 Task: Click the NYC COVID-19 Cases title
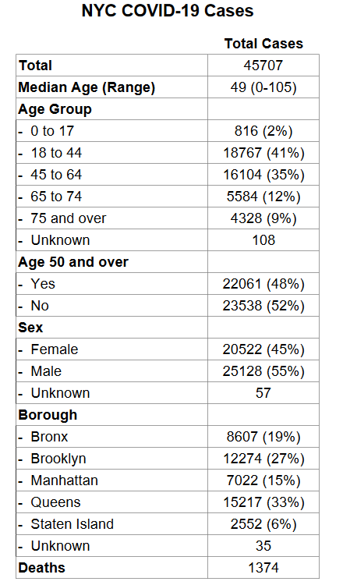point(168,11)
